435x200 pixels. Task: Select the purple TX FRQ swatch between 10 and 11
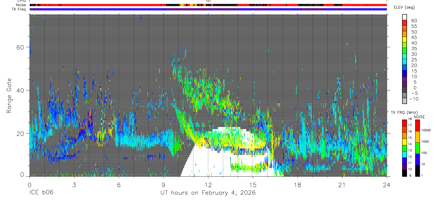coord(405,166)
